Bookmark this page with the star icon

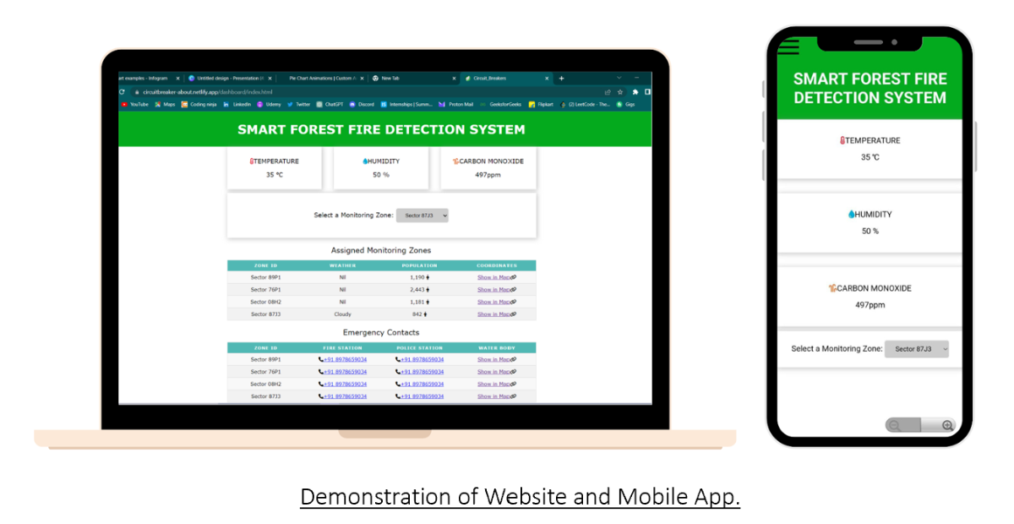point(620,92)
